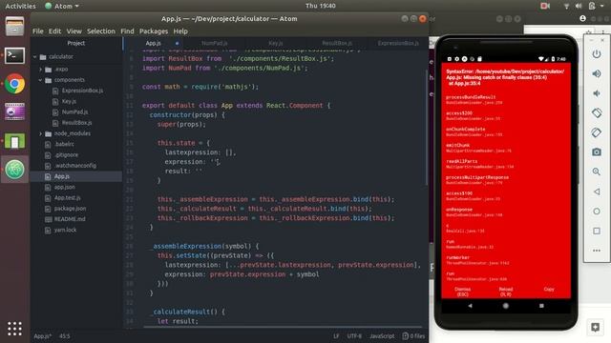
Task: Click the 45:5 cursor position in the status bar
Action: pyautogui.click(x=65, y=336)
